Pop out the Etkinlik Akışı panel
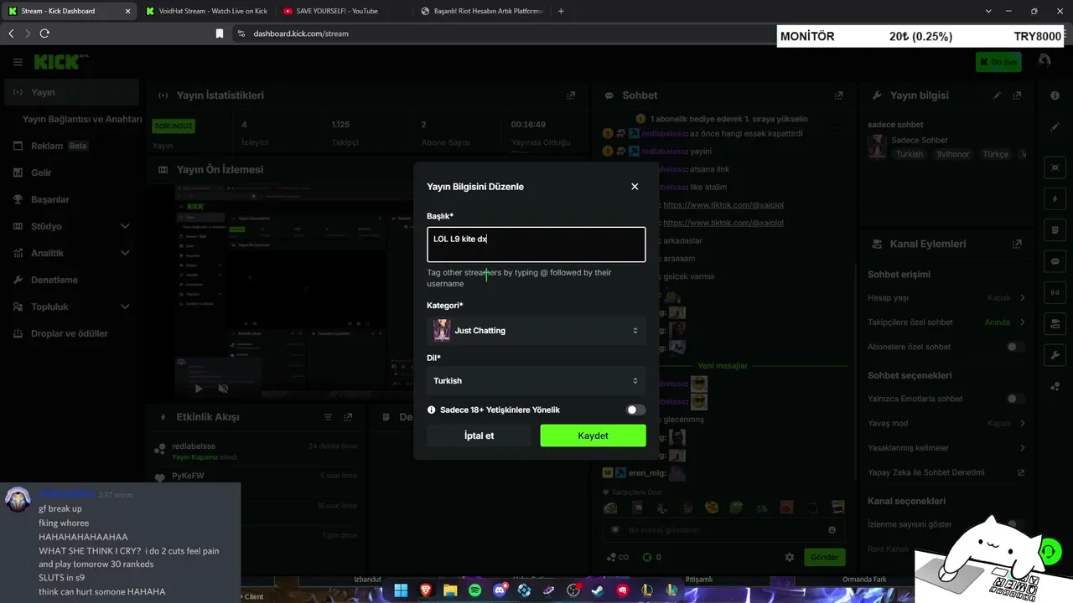 348,417
